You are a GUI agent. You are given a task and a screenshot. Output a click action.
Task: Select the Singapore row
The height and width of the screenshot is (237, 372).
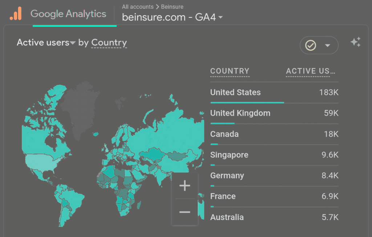click(x=274, y=155)
